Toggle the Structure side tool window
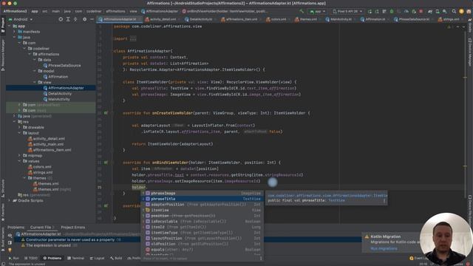473x266 pixels. point(3,188)
